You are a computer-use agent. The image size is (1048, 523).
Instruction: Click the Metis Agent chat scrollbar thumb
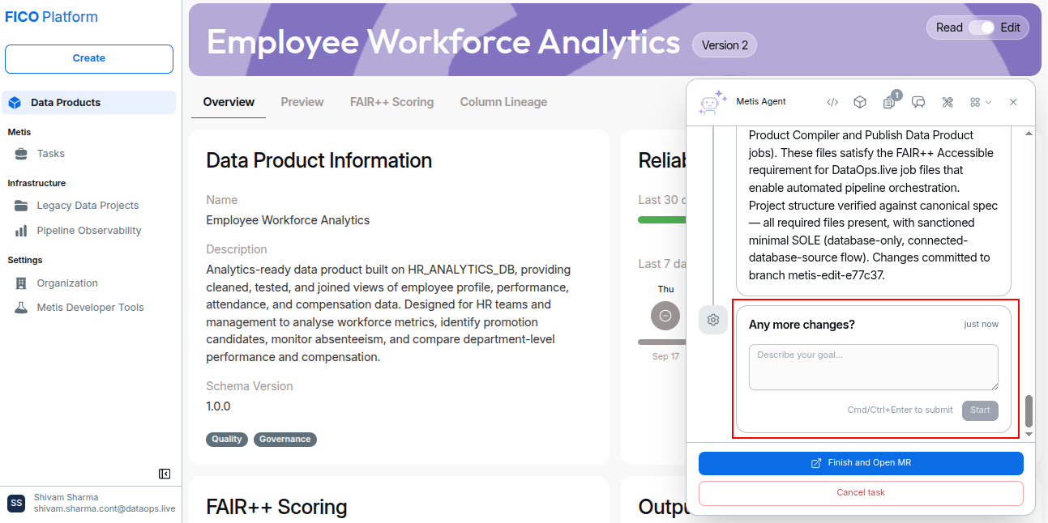(1029, 411)
